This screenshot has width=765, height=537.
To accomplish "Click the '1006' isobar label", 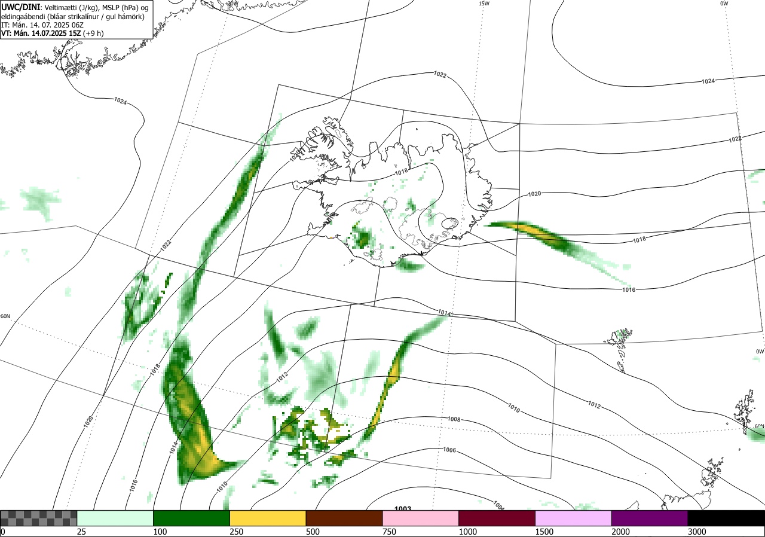I will click(449, 450).
